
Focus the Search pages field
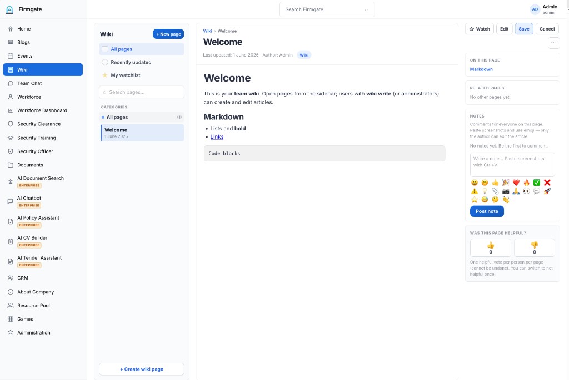[x=142, y=93]
